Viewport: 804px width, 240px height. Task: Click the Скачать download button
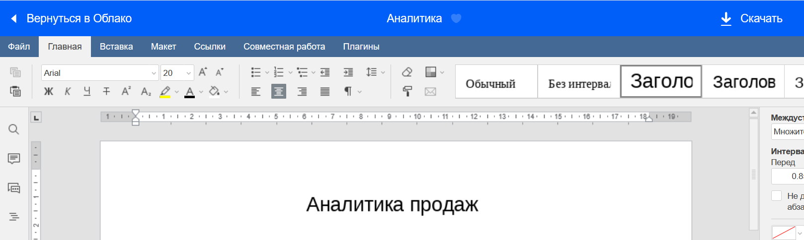point(751,18)
